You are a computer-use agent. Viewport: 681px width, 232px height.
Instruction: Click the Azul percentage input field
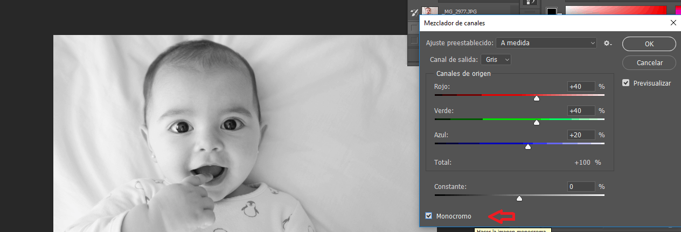(x=581, y=135)
